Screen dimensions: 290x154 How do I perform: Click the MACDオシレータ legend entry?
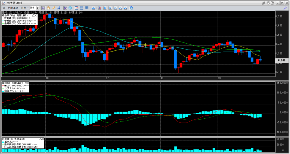click(x=15, y=91)
